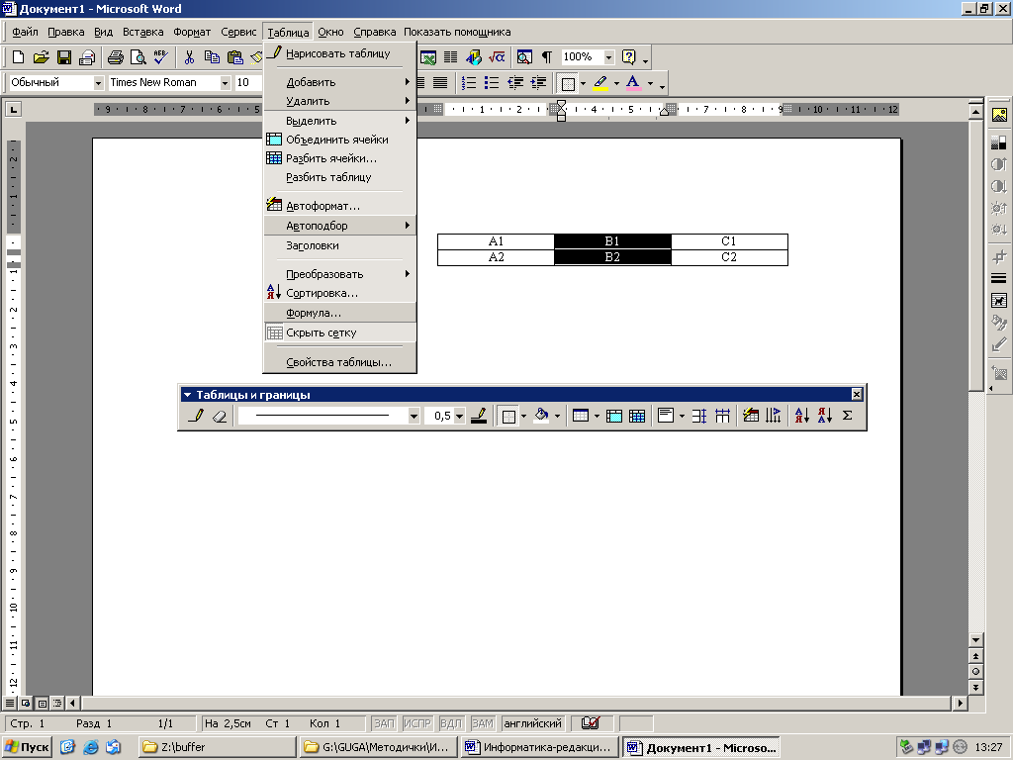Merge cells icon in Таблицы и границы
The width and height of the screenshot is (1013, 760).
(613, 416)
